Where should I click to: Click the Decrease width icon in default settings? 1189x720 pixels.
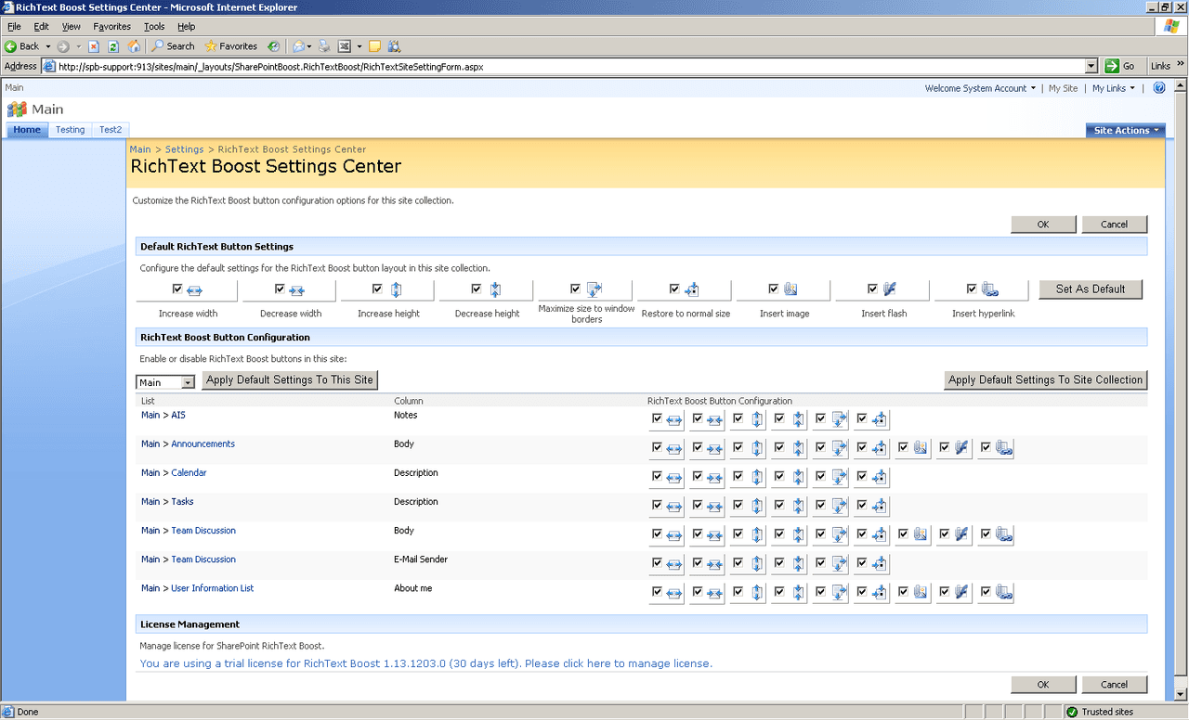coord(296,290)
